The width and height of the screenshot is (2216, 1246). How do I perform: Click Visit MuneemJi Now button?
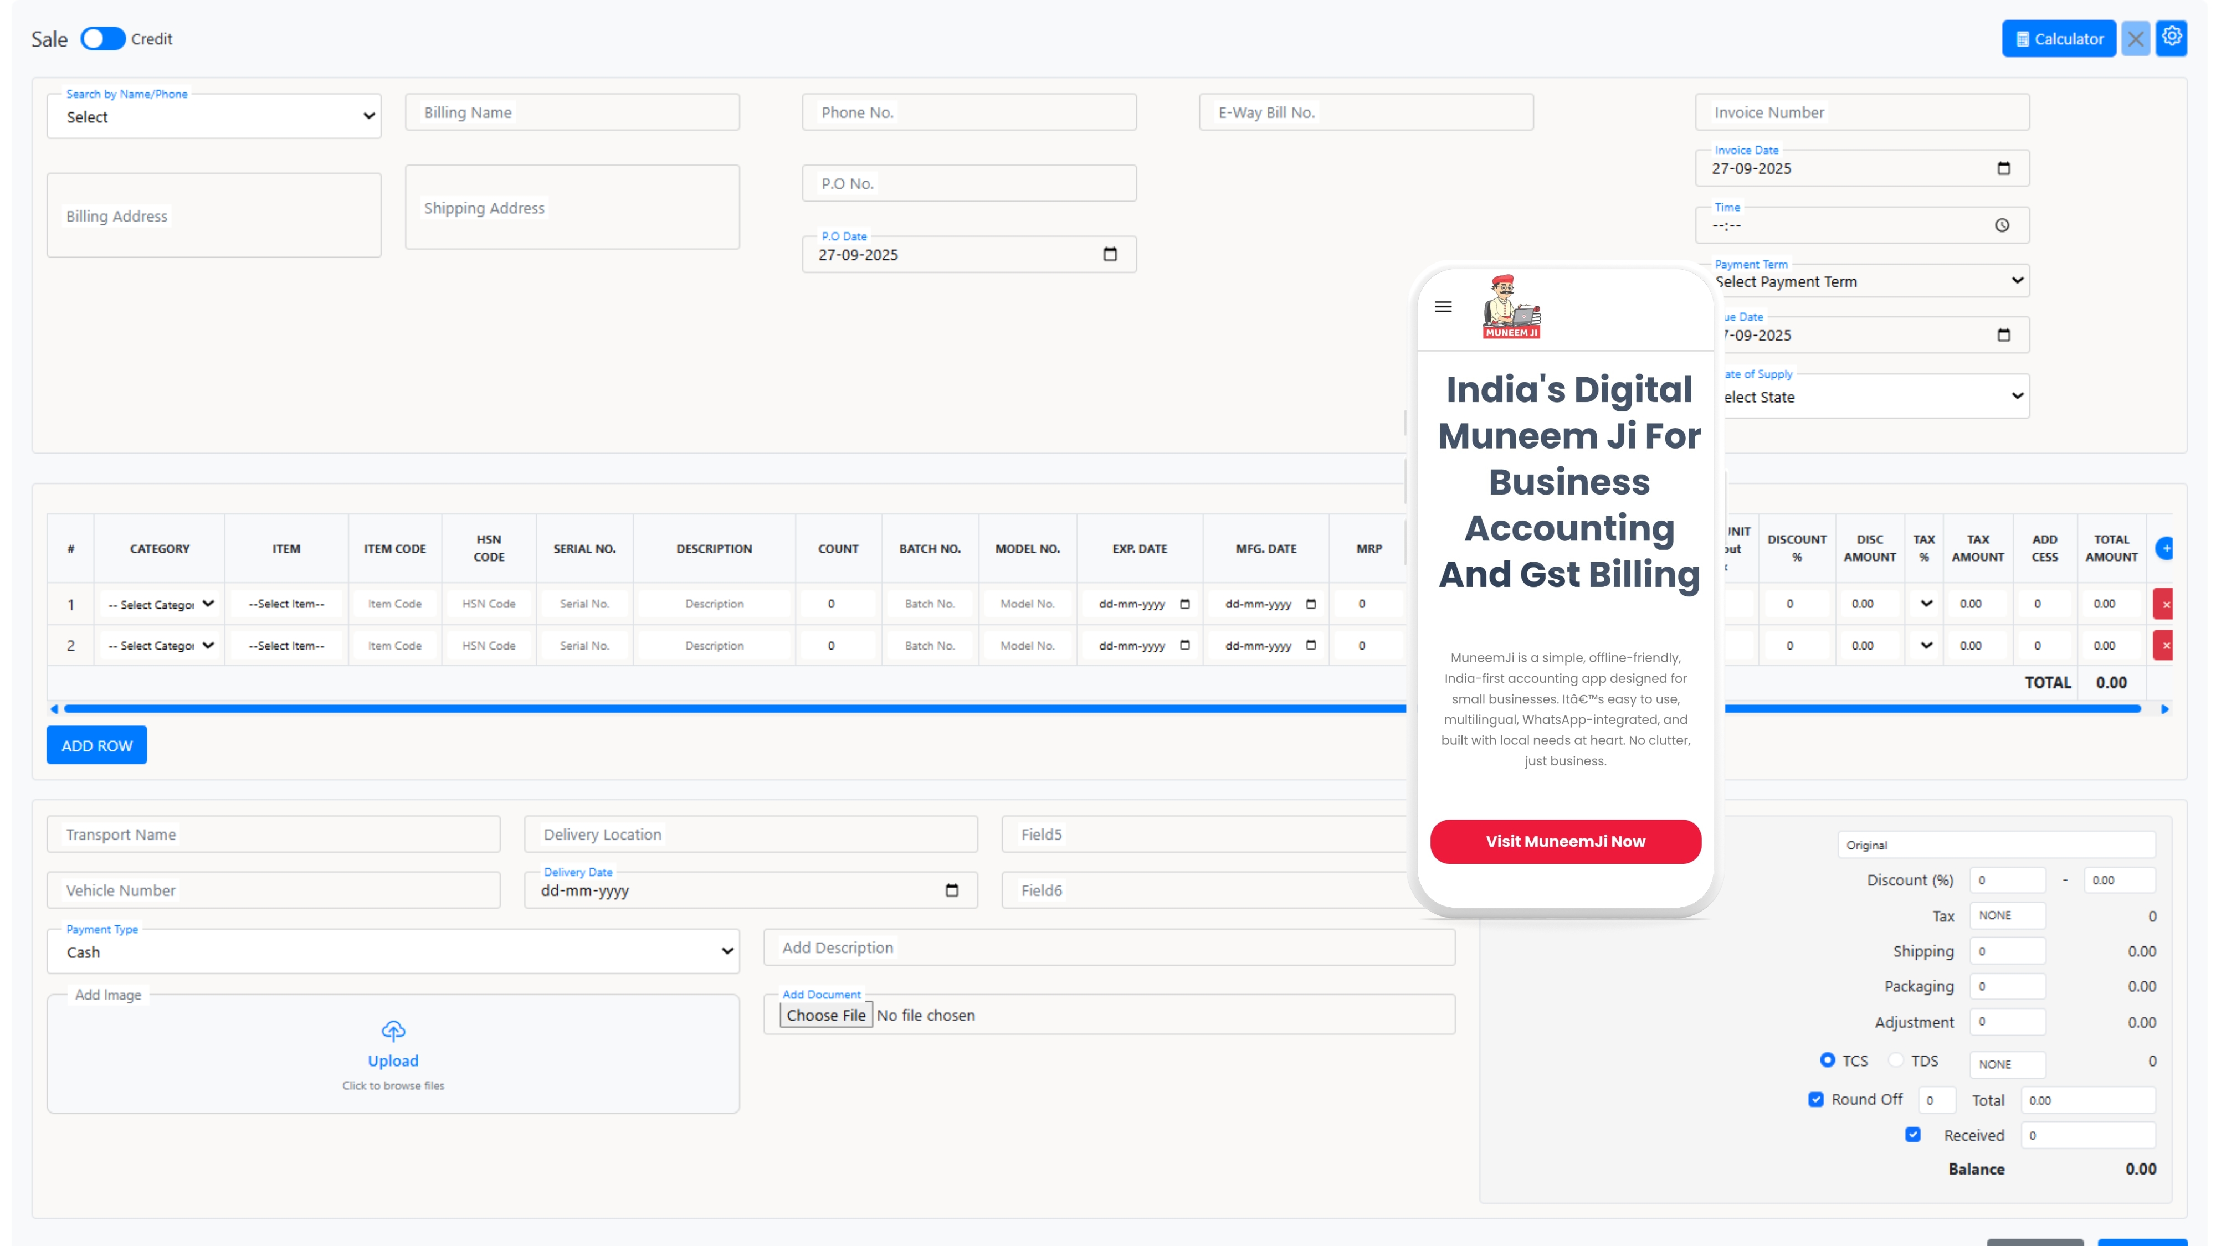[1566, 841]
